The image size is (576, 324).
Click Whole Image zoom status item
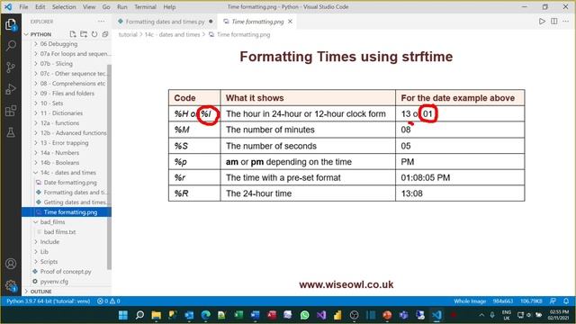click(x=470, y=301)
